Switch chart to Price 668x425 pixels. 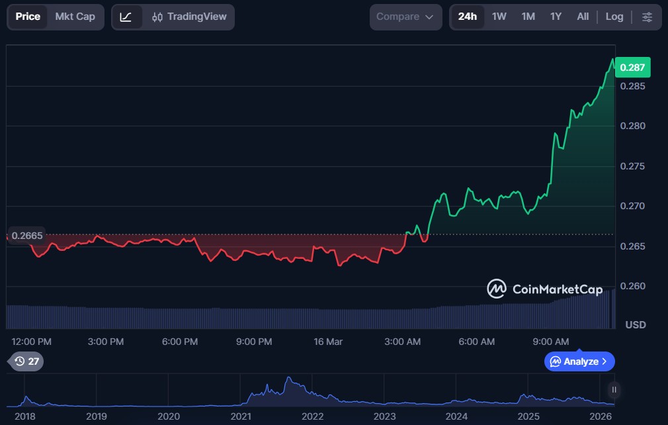[28, 17]
